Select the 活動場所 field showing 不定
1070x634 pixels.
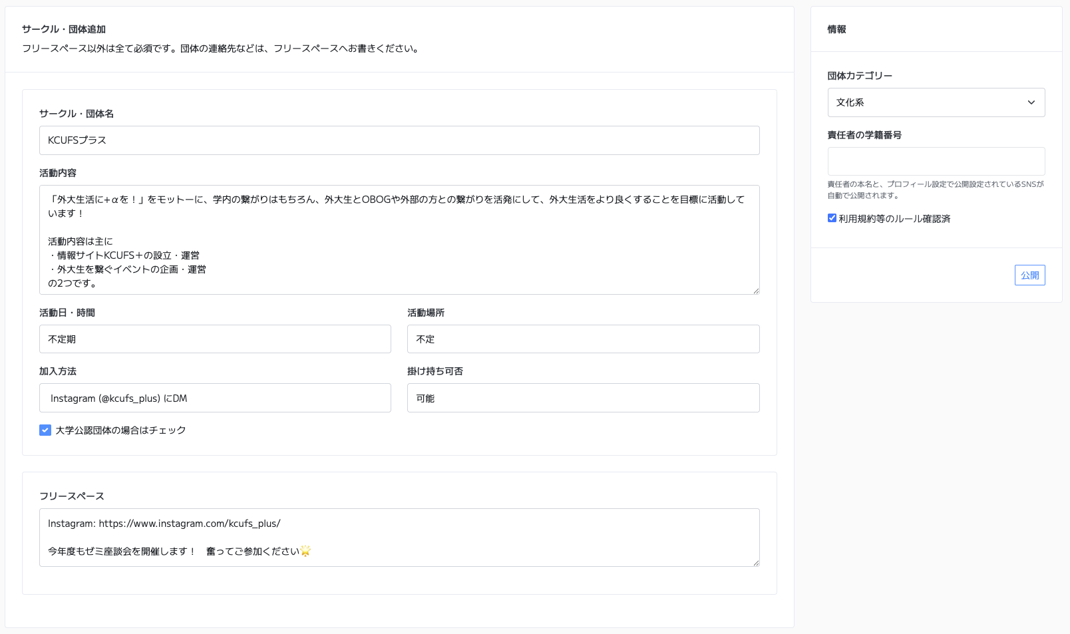tap(583, 339)
